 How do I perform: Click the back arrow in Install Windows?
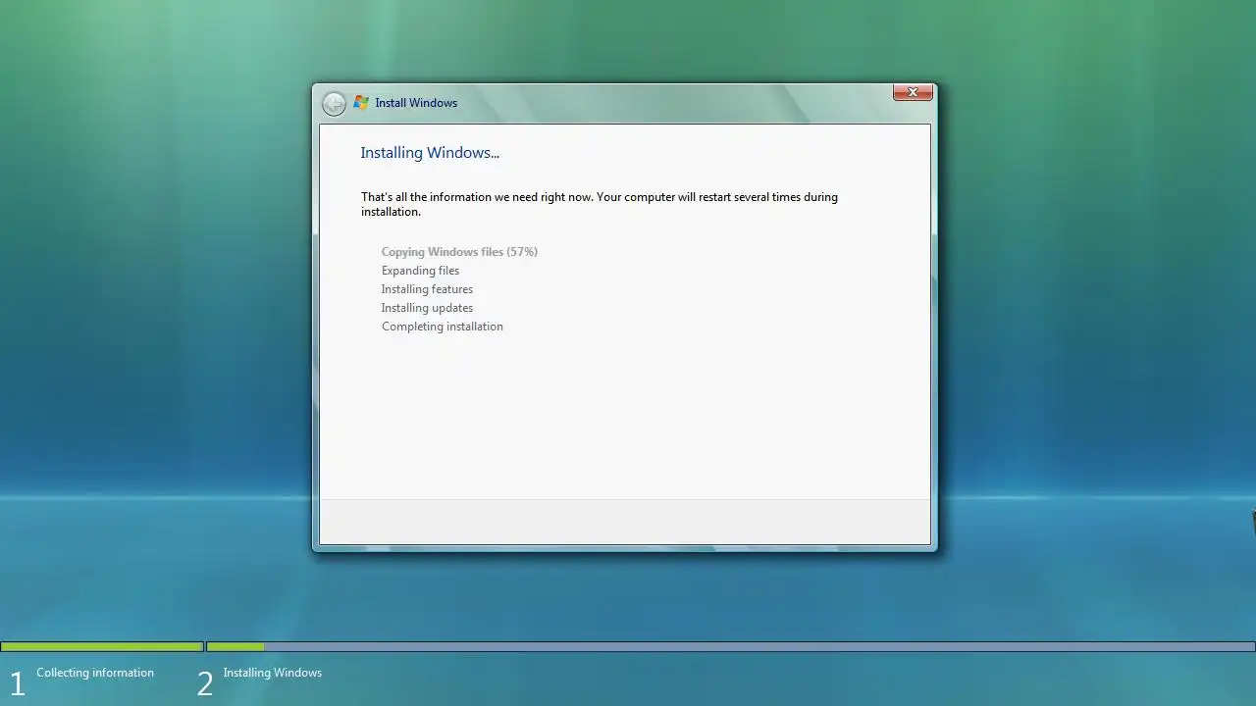click(334, 103)
